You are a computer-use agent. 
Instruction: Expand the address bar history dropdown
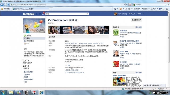124,5
